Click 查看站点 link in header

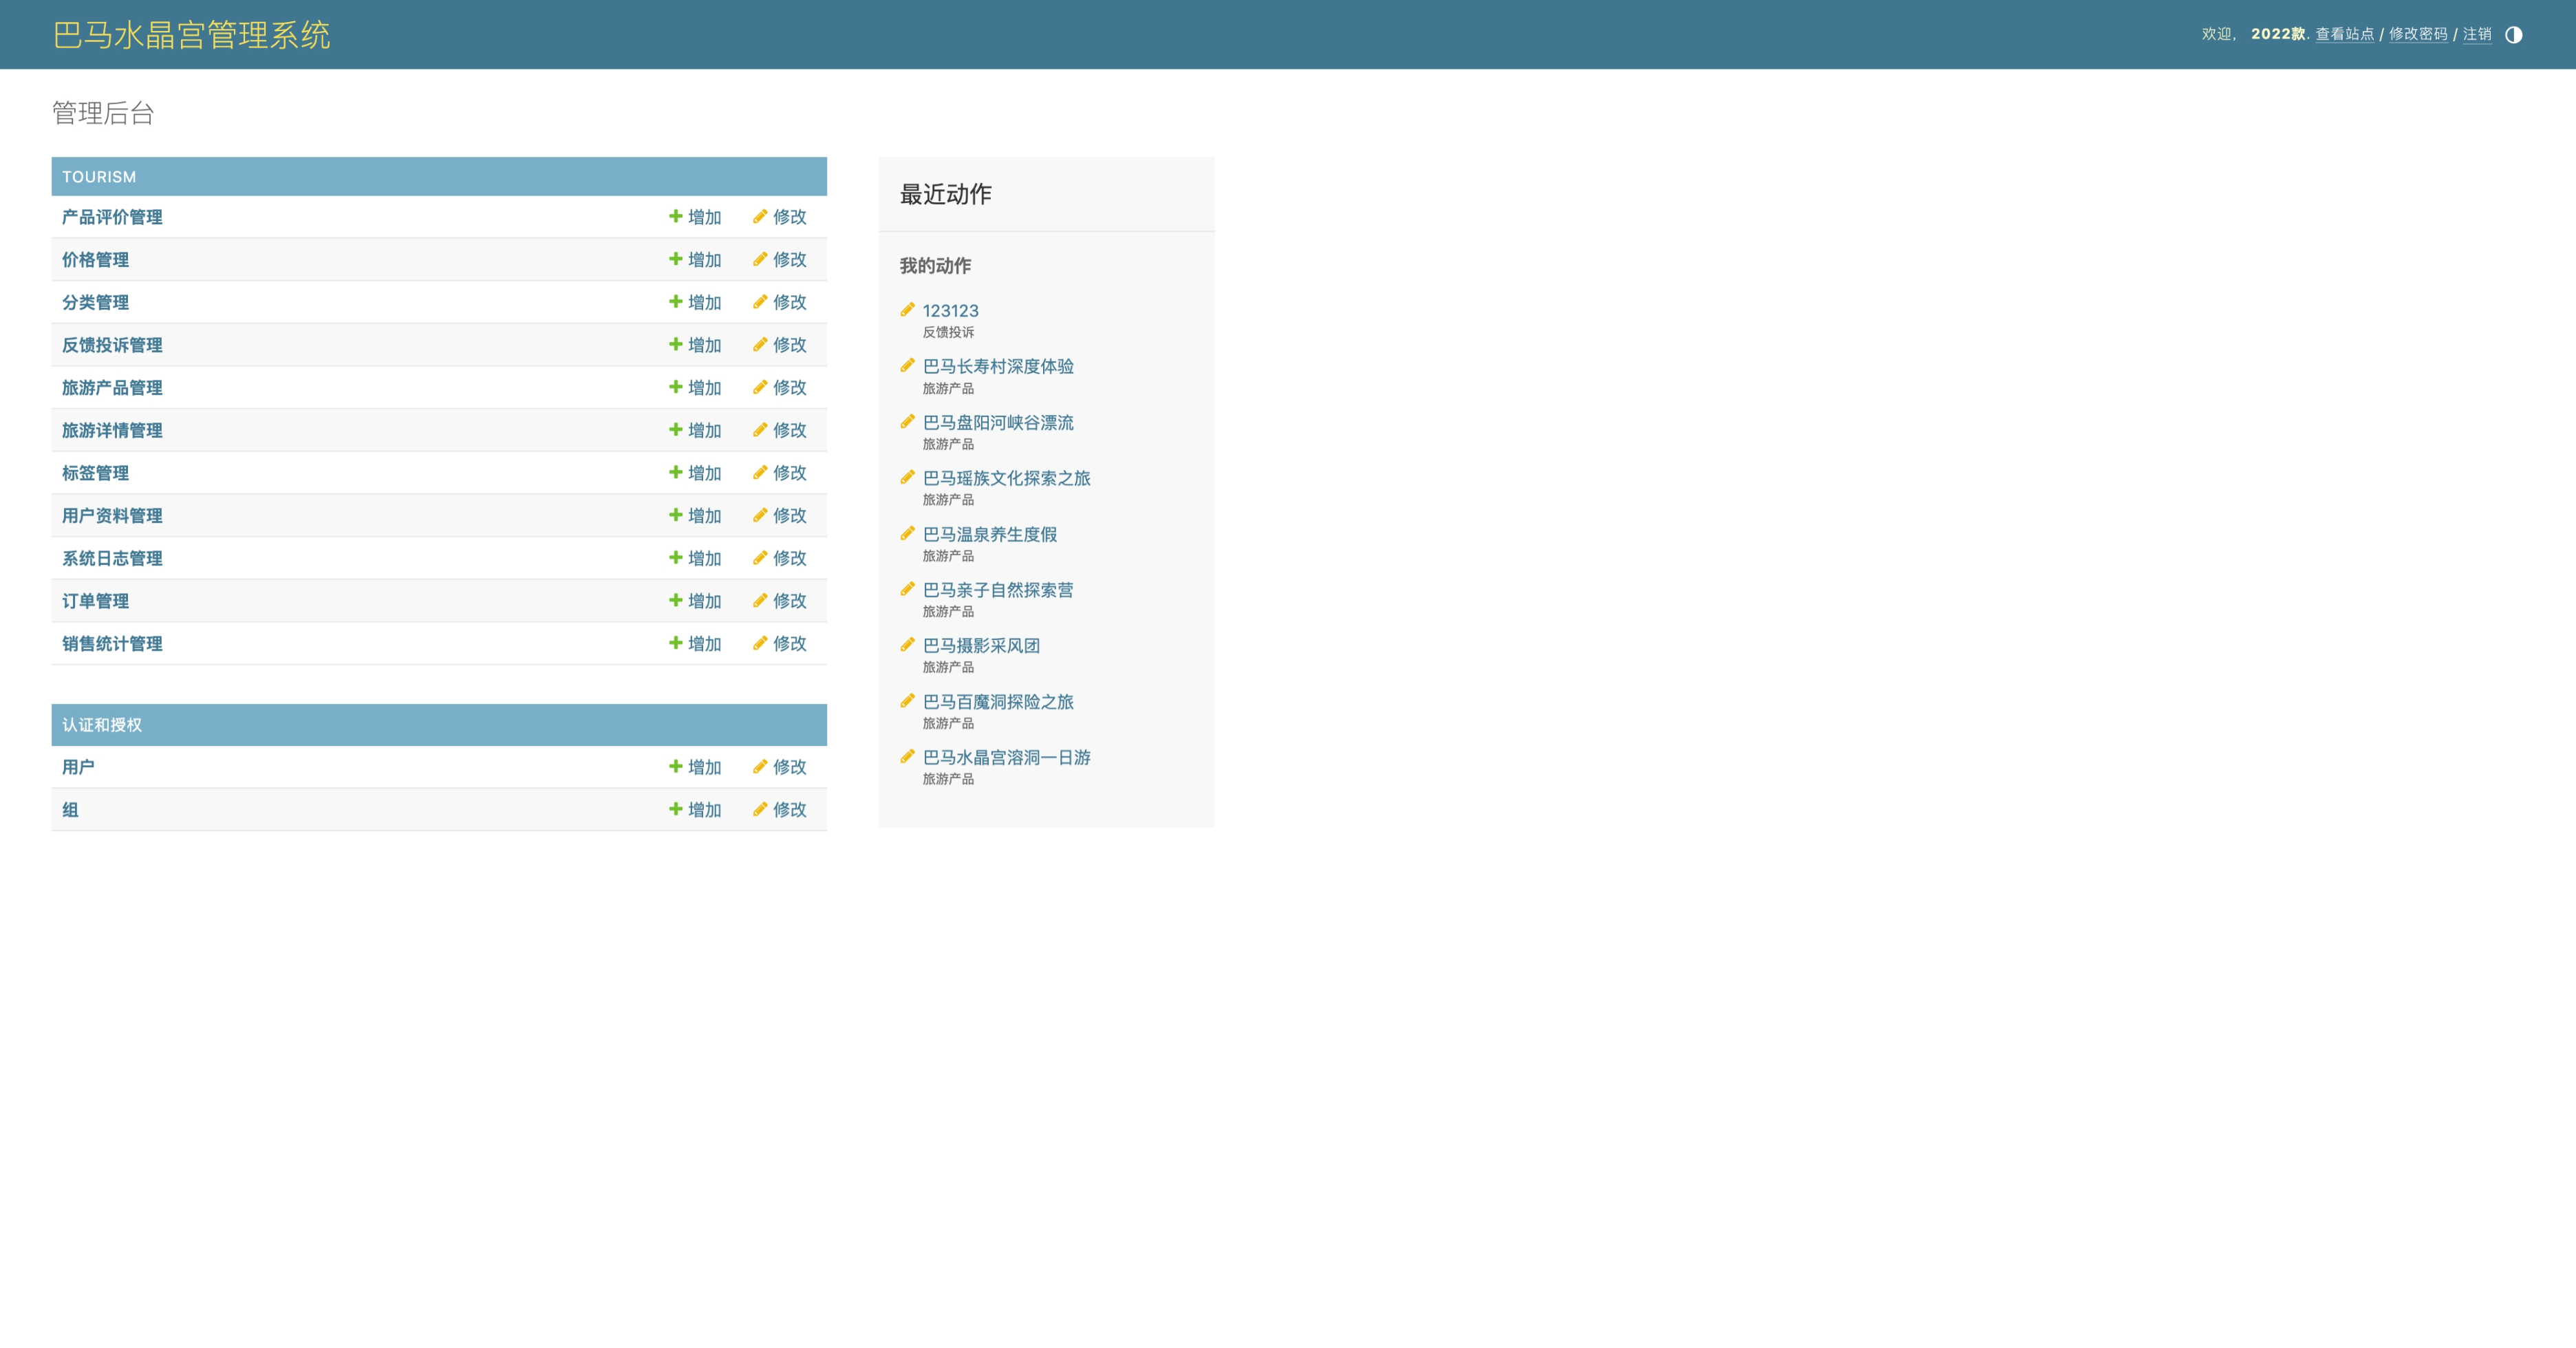[x=2344, y=34]
